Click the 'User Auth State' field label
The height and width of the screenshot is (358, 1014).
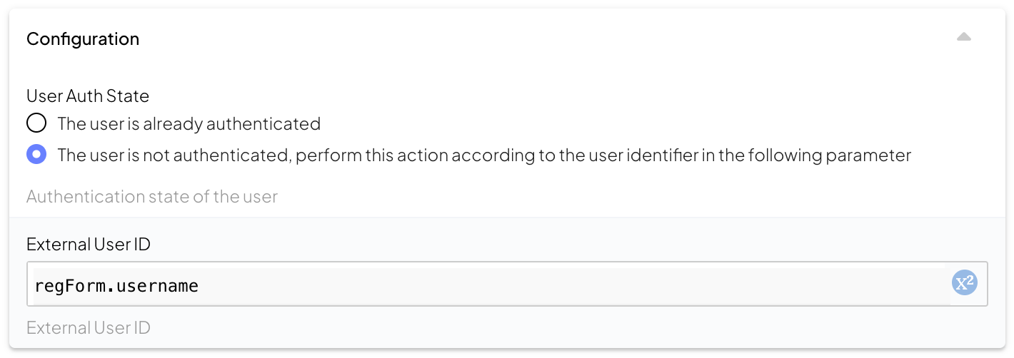[x=88, y=96]
